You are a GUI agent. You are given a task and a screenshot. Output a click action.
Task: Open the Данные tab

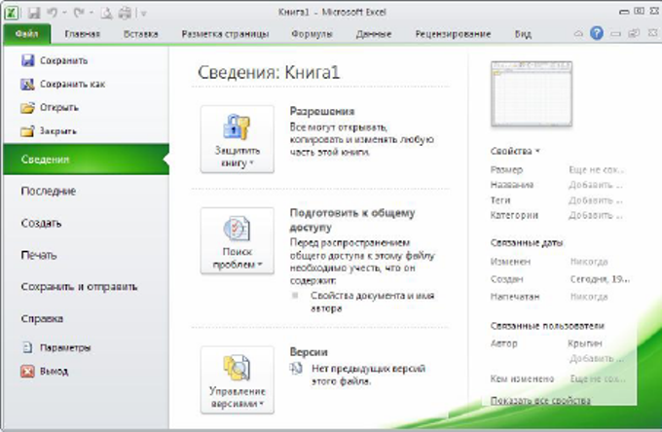[374, 34]
